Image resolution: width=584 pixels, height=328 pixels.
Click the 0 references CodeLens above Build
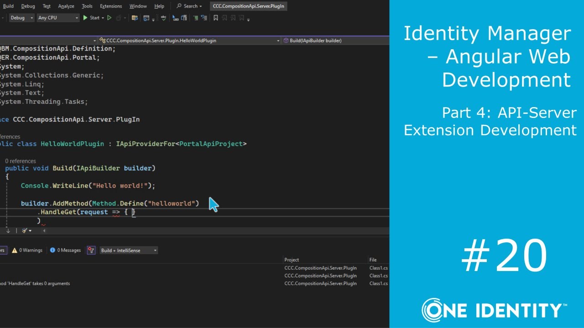point(21,161)
